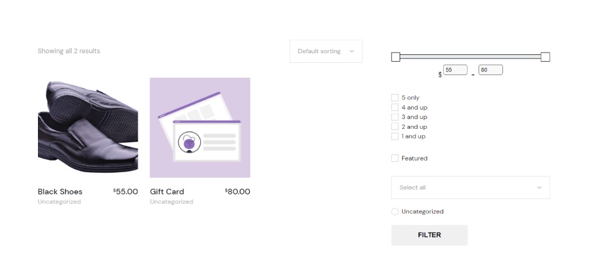Select the Uncategorized radio button

tap(395, 211)
